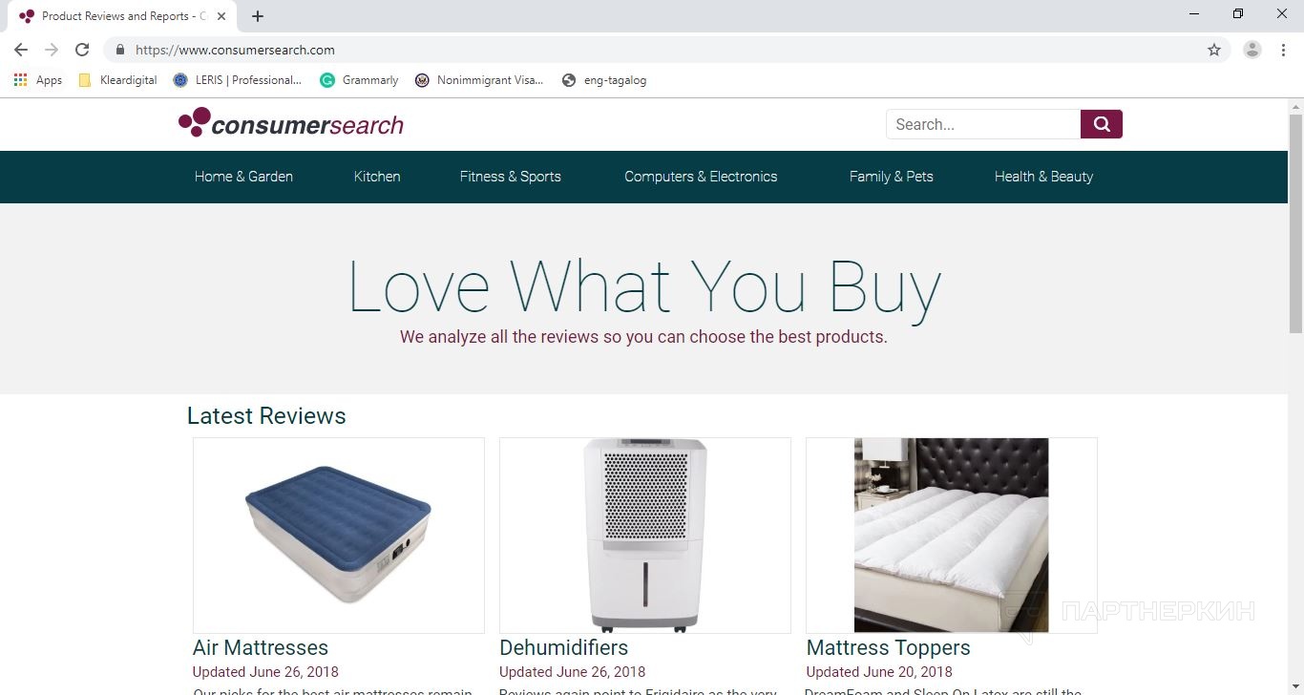Click the browser address bar URL
The image size is (1304, 695).
coord(235,50)
